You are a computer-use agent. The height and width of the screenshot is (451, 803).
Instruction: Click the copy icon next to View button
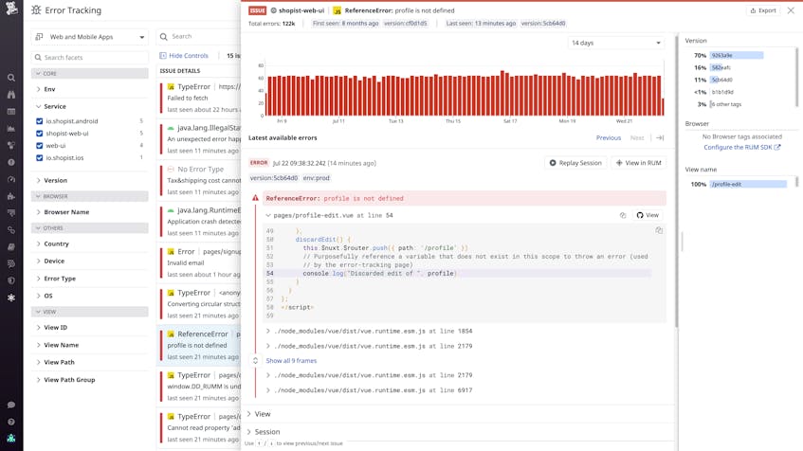pyautogui.click(x=623, y=215)
